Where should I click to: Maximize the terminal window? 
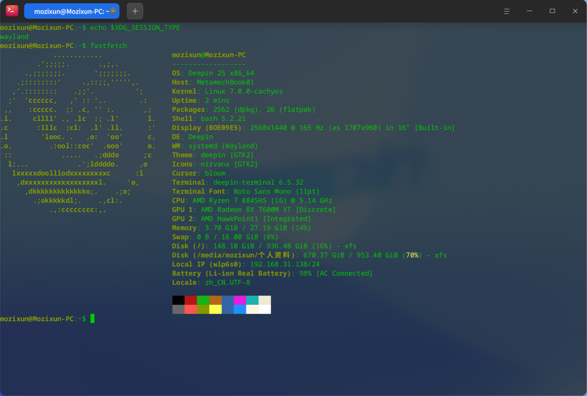click(552, 11)
